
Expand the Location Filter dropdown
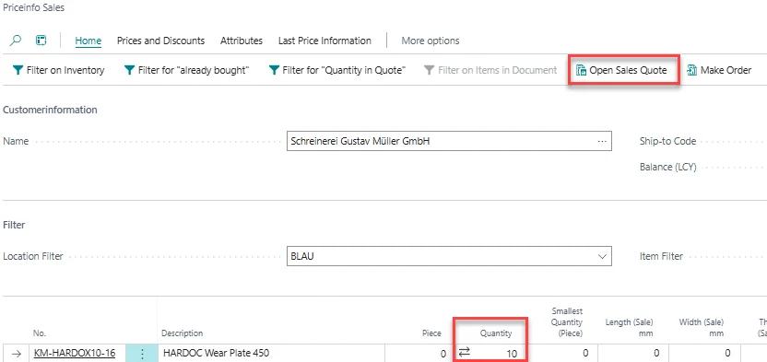(602, 256)
